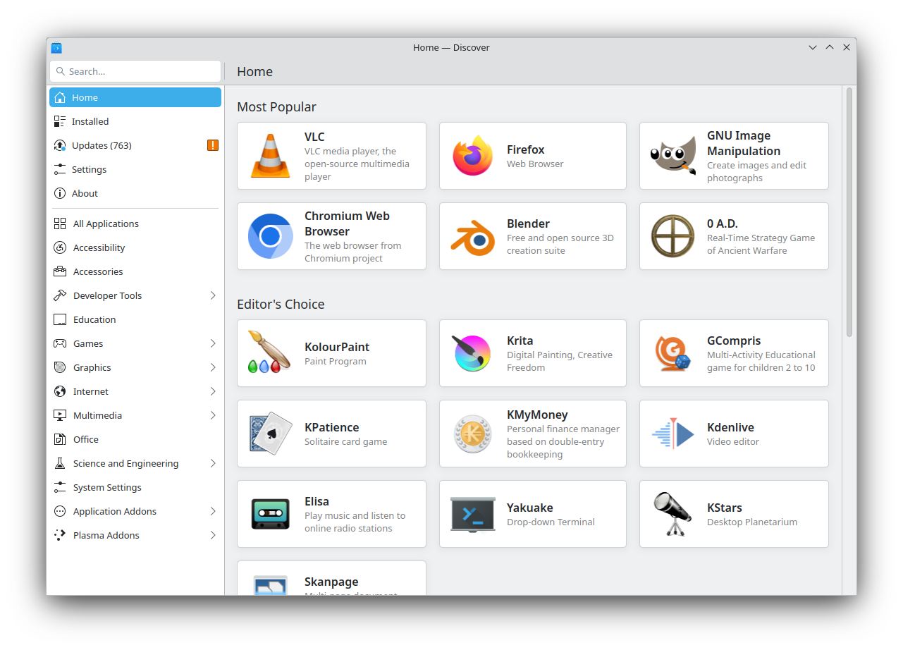Click the Games controller icon
This screenshot has width=903, height=650.
point(60,343)
